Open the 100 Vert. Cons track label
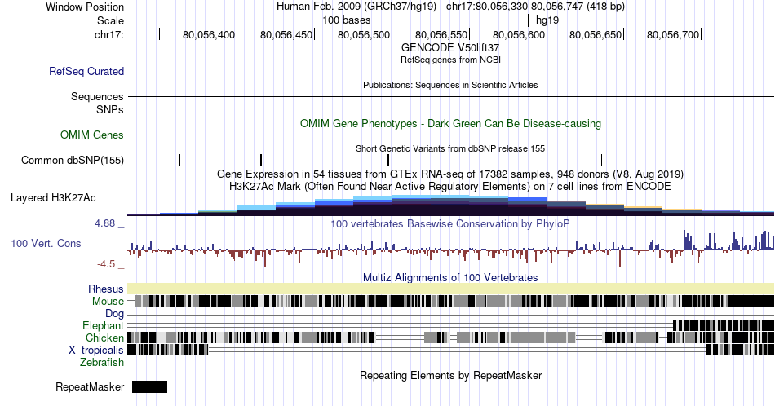 [46, 243]
